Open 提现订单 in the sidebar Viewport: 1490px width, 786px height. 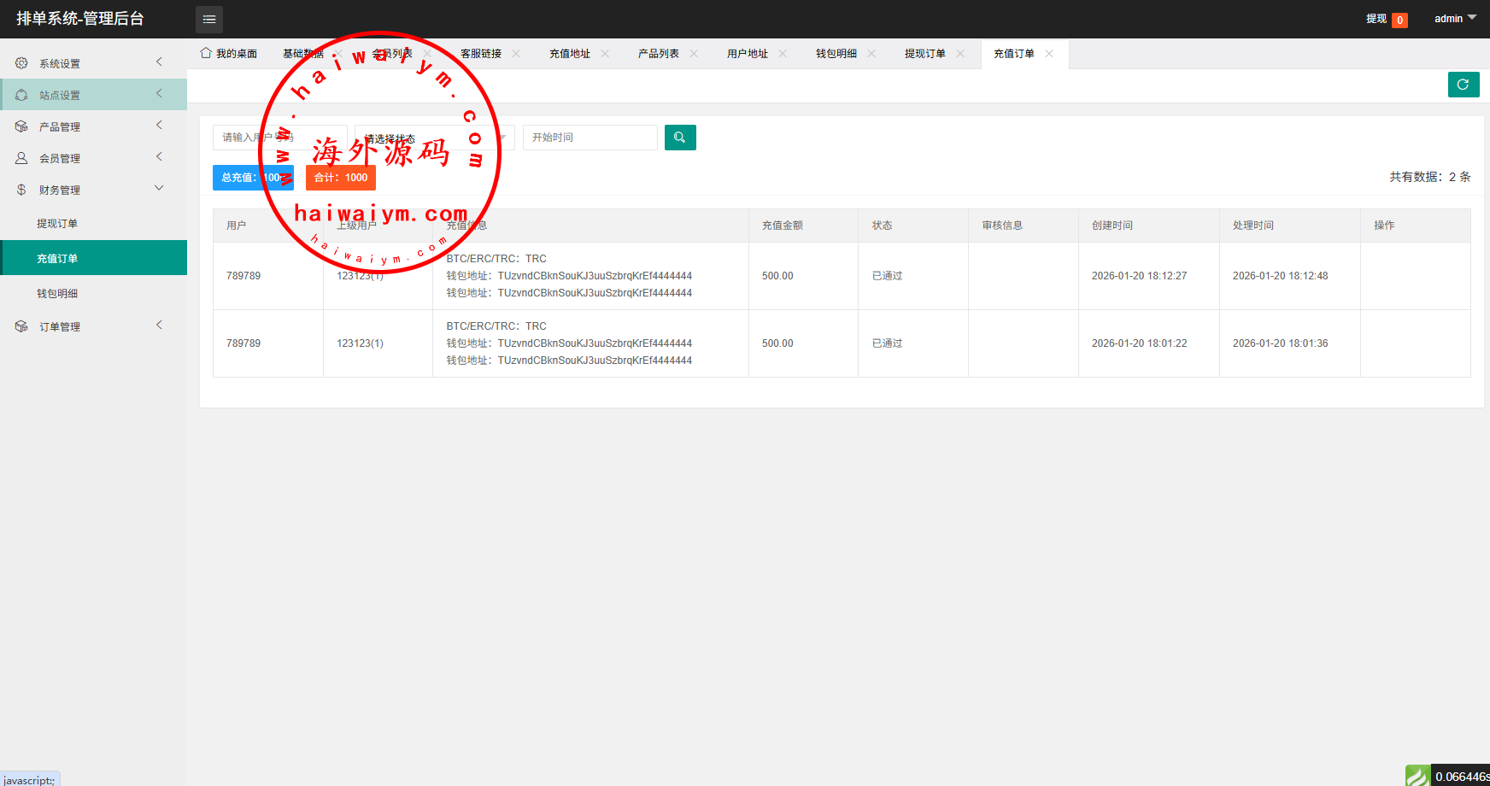(x=57, y=224)
